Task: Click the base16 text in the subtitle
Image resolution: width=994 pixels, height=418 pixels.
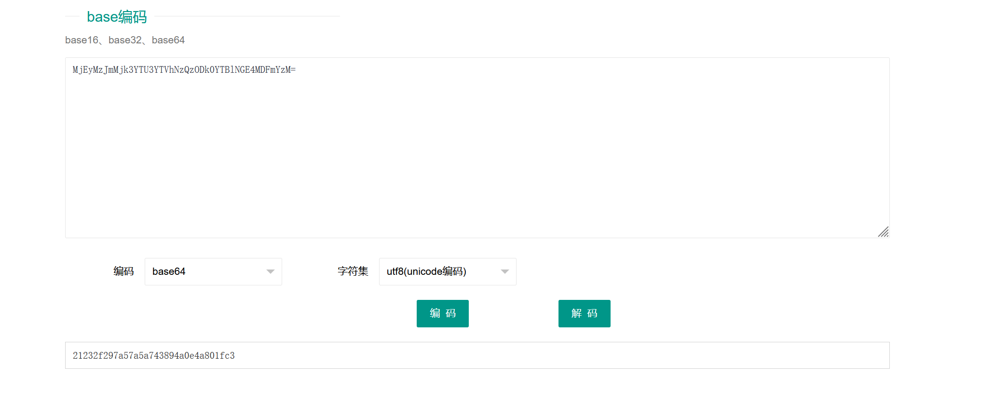Action: 82,40
